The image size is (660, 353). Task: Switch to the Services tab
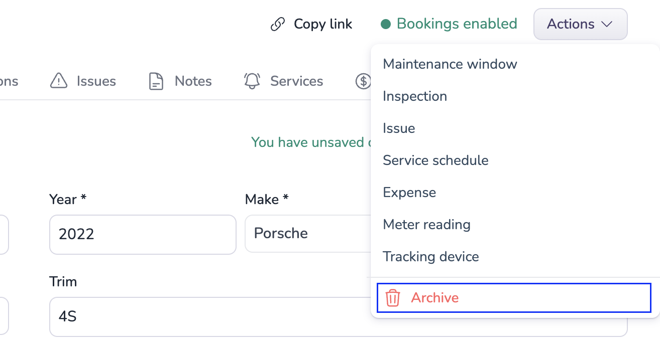click(x=296, y=81)
